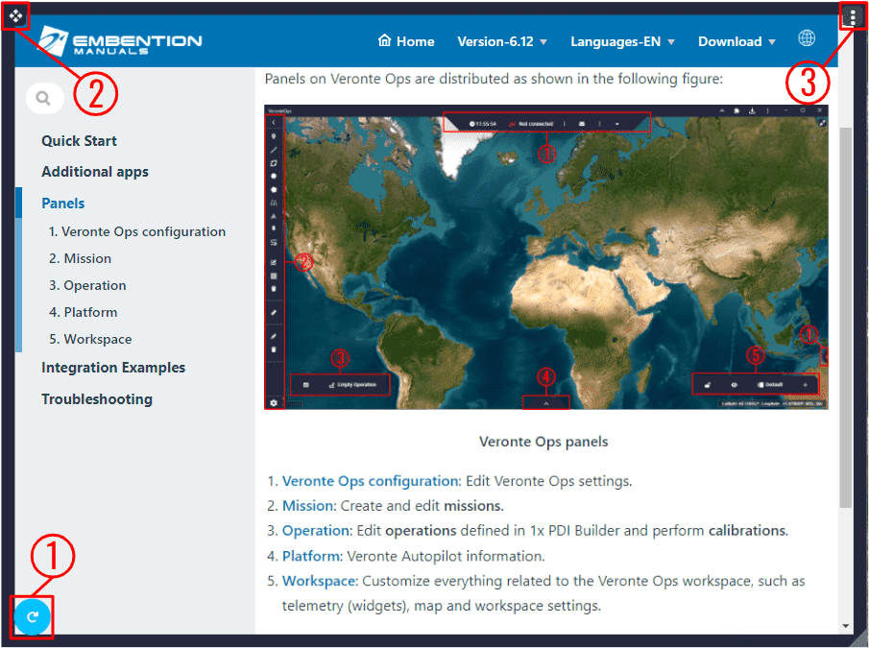Jump to 5. Workspace in sidebar
Screen dimensions: 869x648
(x=90, y=339)
